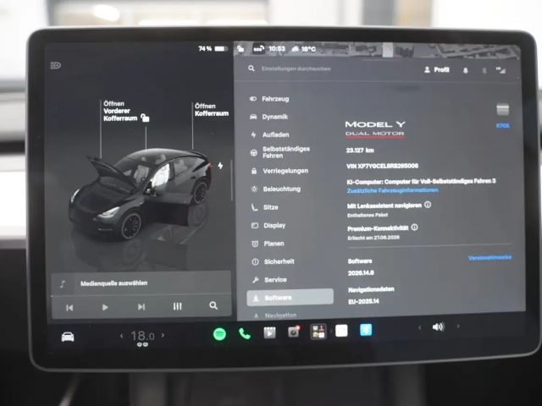Viewport: 542px width, 406px height.
Task: Open the Verriegelungen settings menu
Action: (x=279, y=171)
